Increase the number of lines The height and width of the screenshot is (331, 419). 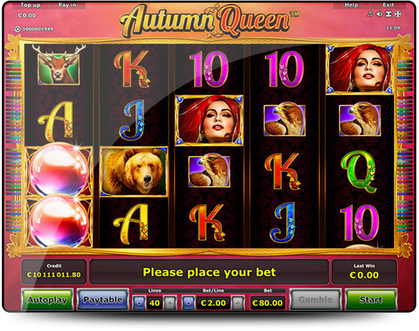coord(170,303)
